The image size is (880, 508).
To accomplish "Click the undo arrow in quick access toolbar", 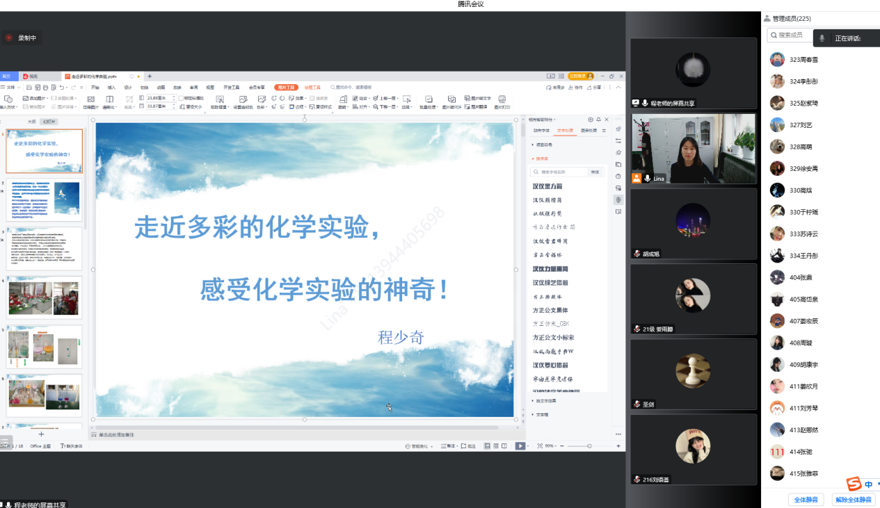I will pyautogui.click(x=62, y=88).
